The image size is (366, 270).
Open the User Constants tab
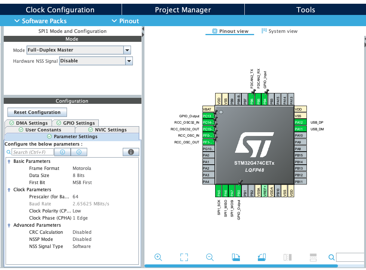click(40, 130)
